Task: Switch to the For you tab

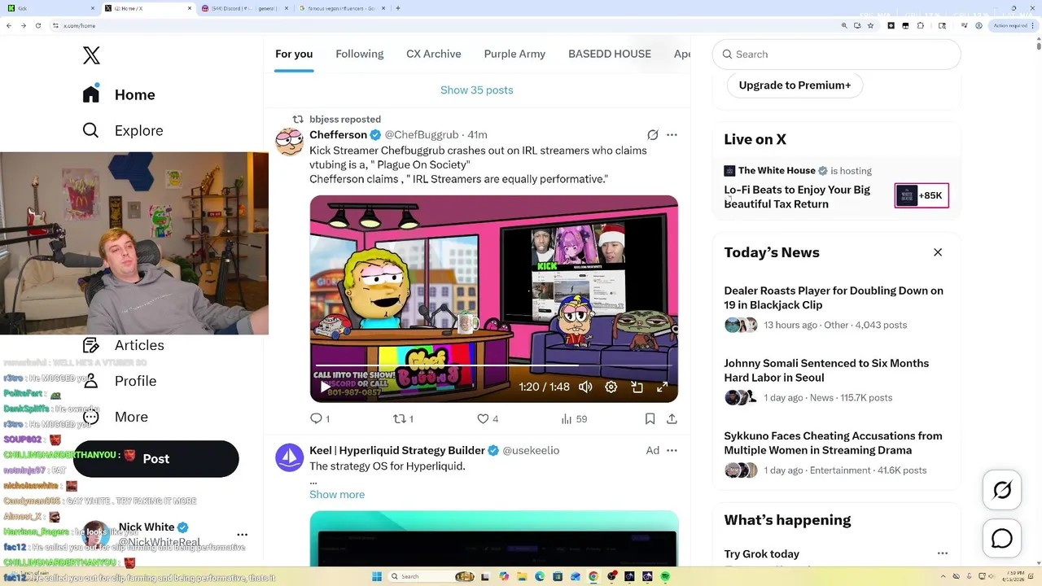Action: (294, 54)
